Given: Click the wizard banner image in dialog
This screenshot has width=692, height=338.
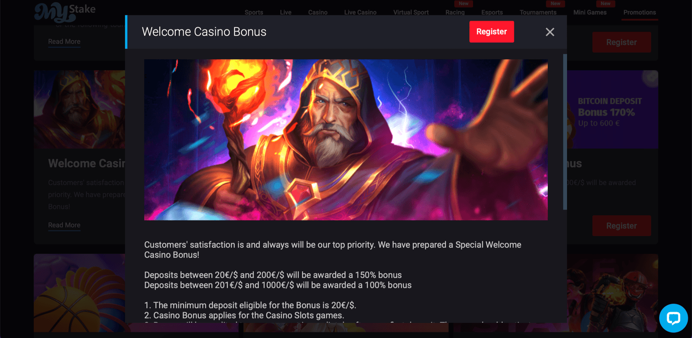Looking at the screenshot, I should pos(346,140).
